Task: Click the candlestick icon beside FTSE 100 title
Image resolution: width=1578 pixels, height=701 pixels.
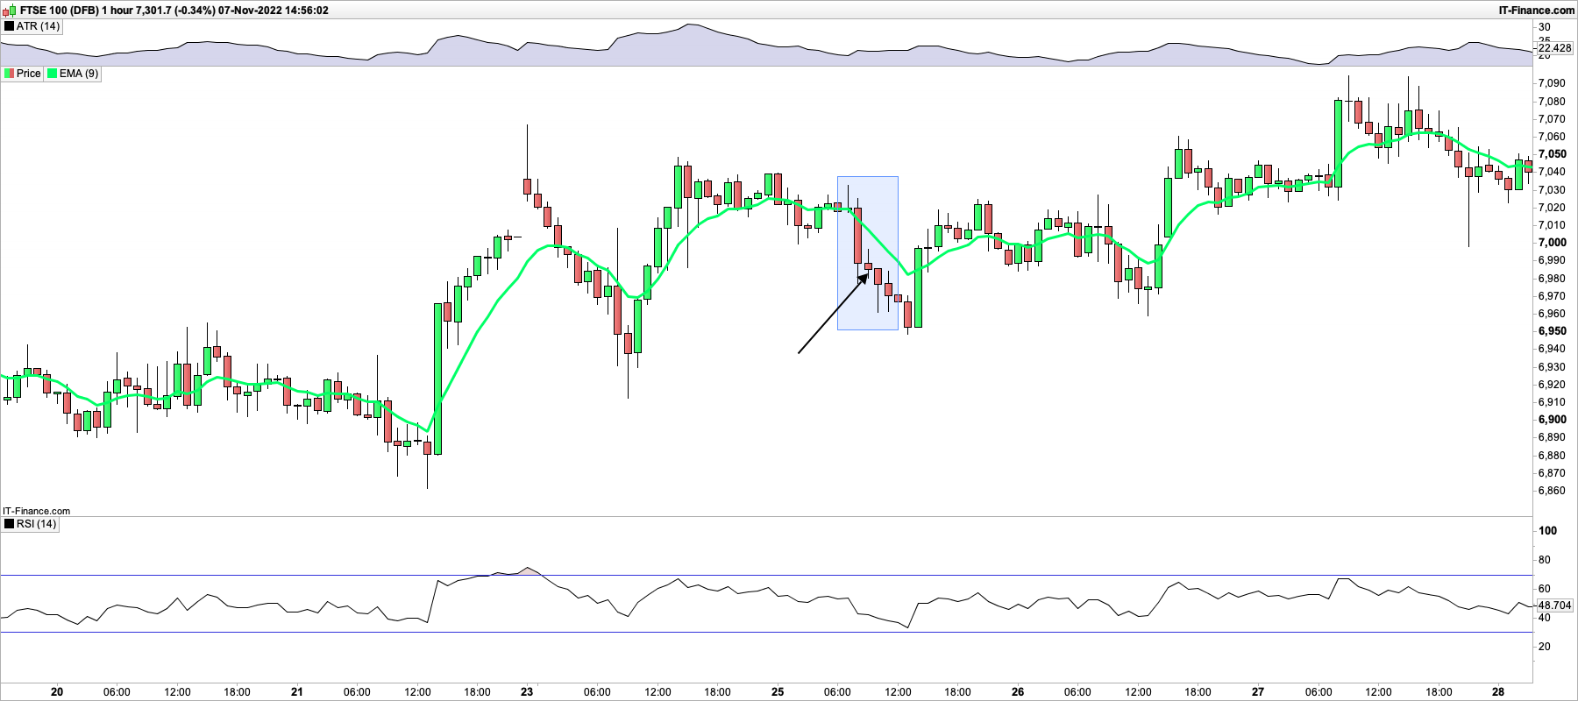Action: [10, 11]
